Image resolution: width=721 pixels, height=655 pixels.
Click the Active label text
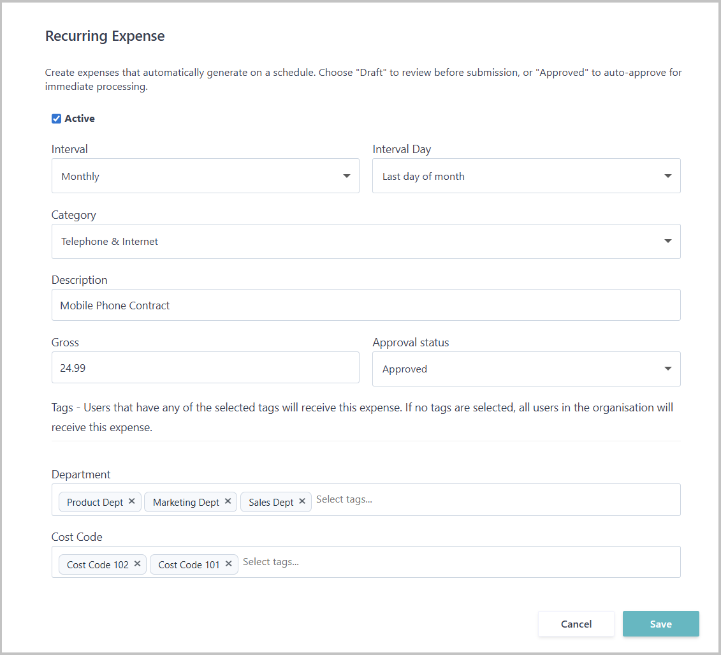pos(80,119)
